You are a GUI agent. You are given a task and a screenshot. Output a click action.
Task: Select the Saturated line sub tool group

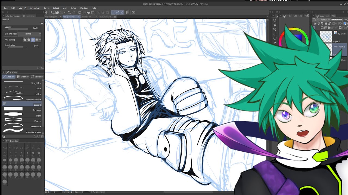coord(37,77)
